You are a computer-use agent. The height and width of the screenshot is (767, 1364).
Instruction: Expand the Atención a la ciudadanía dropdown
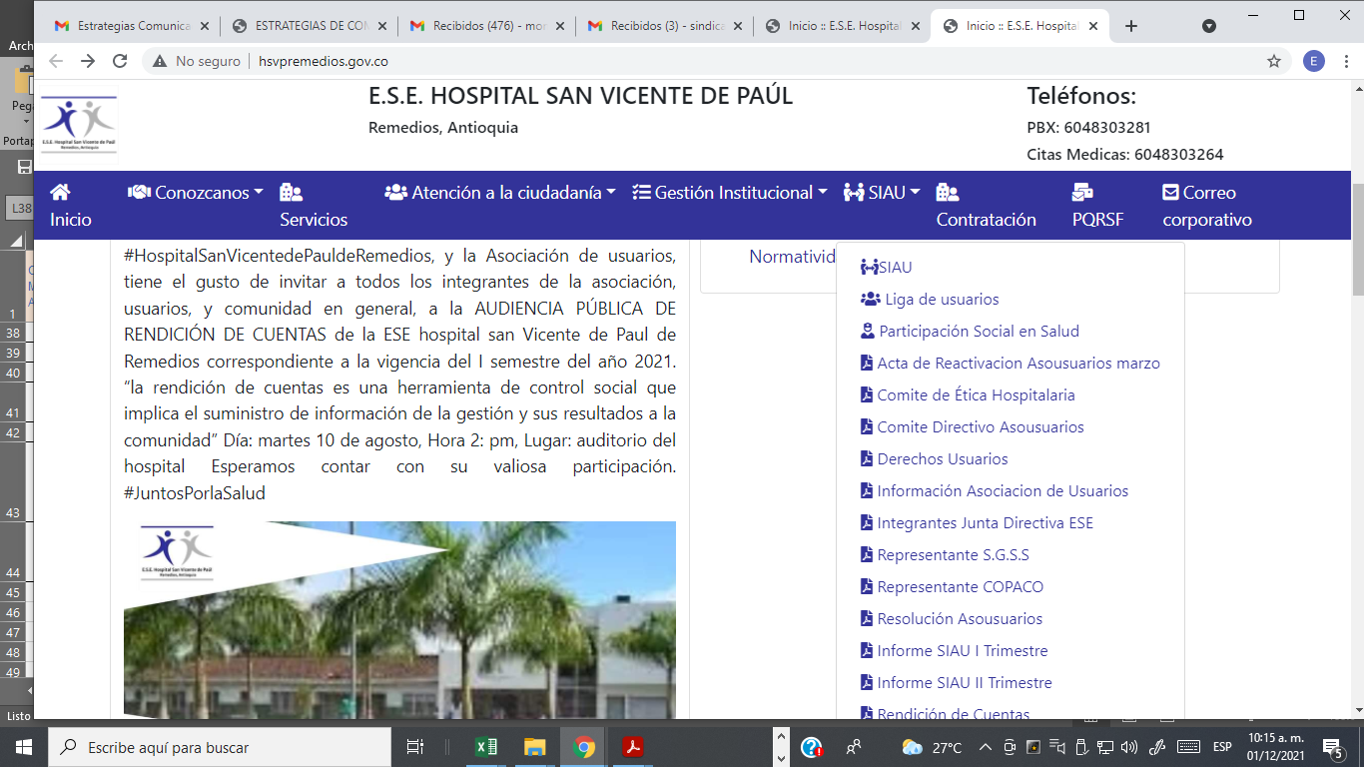pos(500,193)
